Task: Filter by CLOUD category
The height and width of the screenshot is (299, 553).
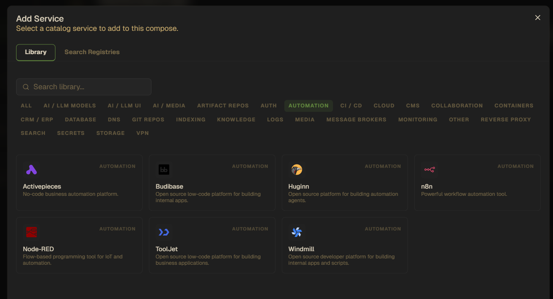Action: click(384, 106)
